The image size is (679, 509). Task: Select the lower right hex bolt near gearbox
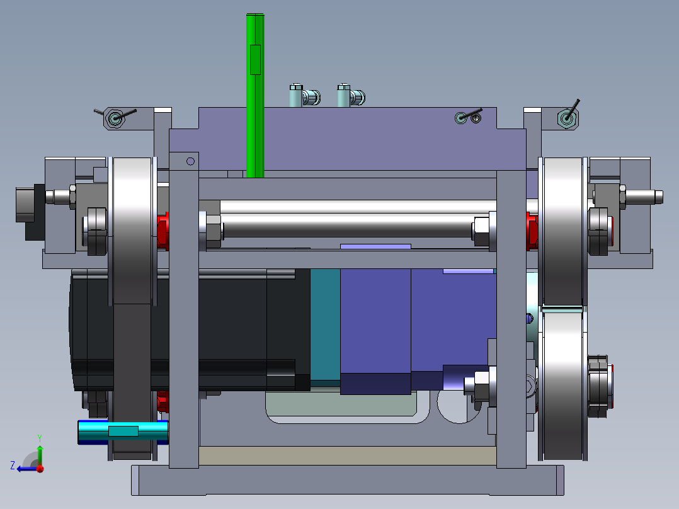pyautogui.click(x=480, y=385)
